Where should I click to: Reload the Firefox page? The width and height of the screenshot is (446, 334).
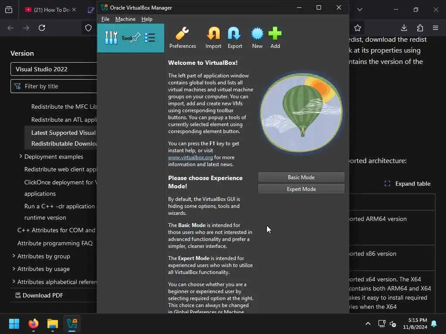(x=42, y=28)
